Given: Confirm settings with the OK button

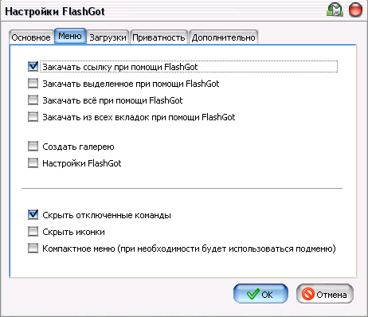Looking at the screenshot, I should pyautogui.click(x=260, y=294).
